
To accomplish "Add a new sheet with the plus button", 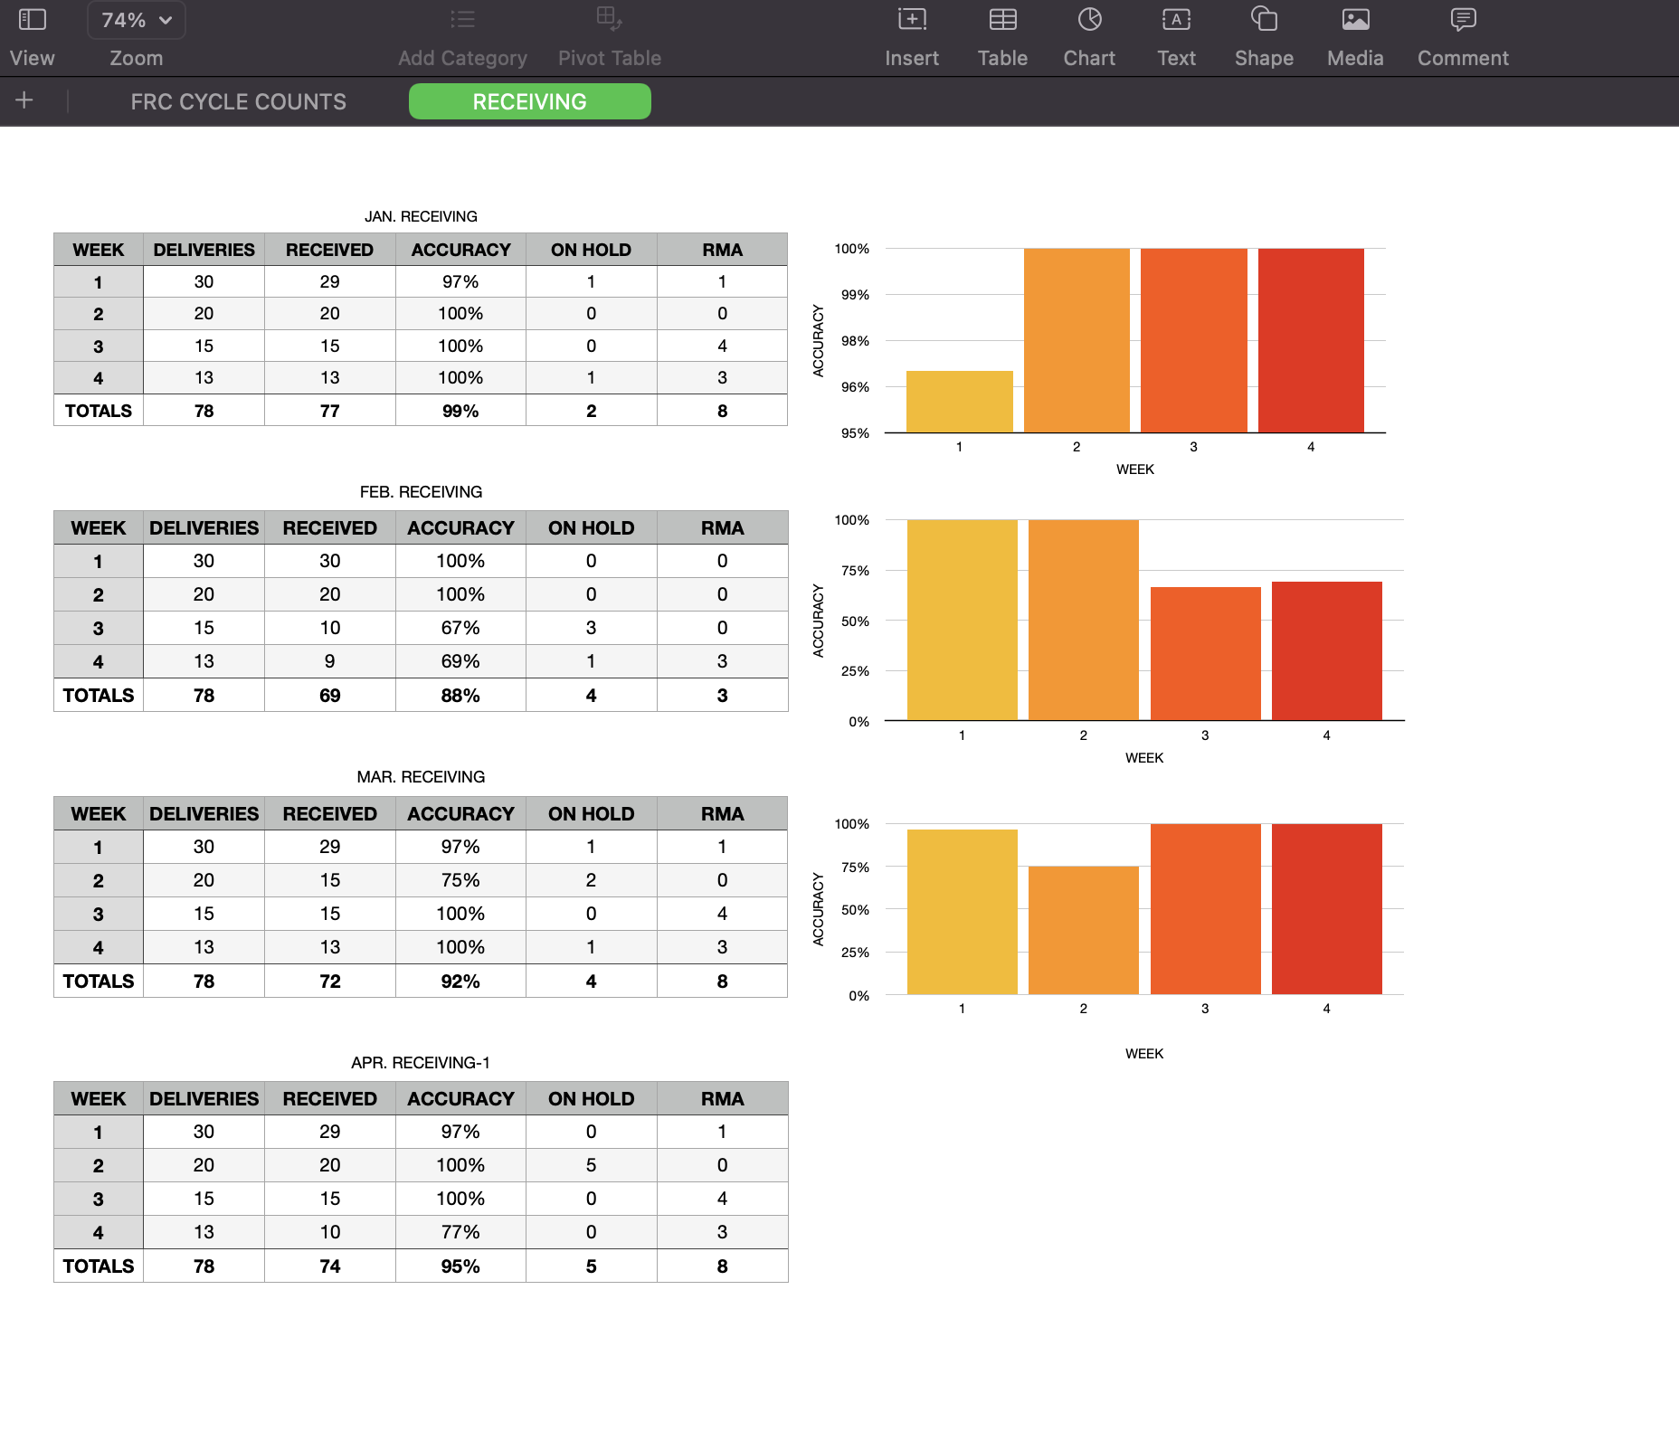I will click(24, 101).
